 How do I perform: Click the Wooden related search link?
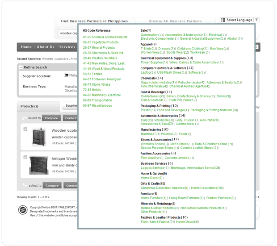click(47, 59)
